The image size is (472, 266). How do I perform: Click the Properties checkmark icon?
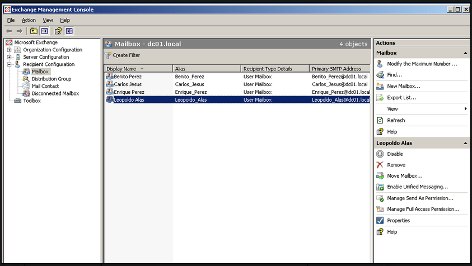(380, 220)
